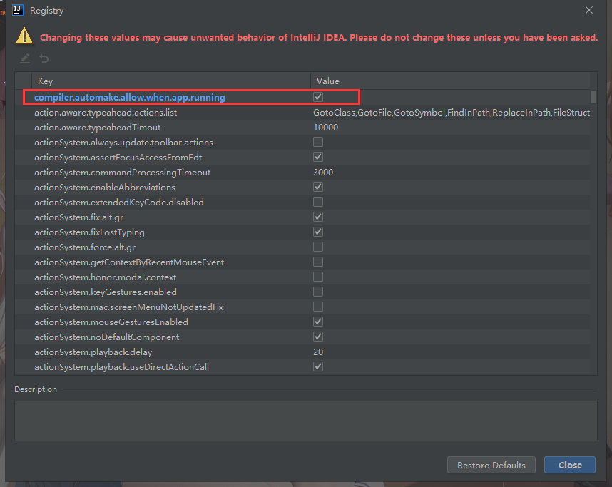Screen dimensions: 612x487
Task: Click the vertical scrollbar thumb in registry table
Action: [x=593, y=97]
